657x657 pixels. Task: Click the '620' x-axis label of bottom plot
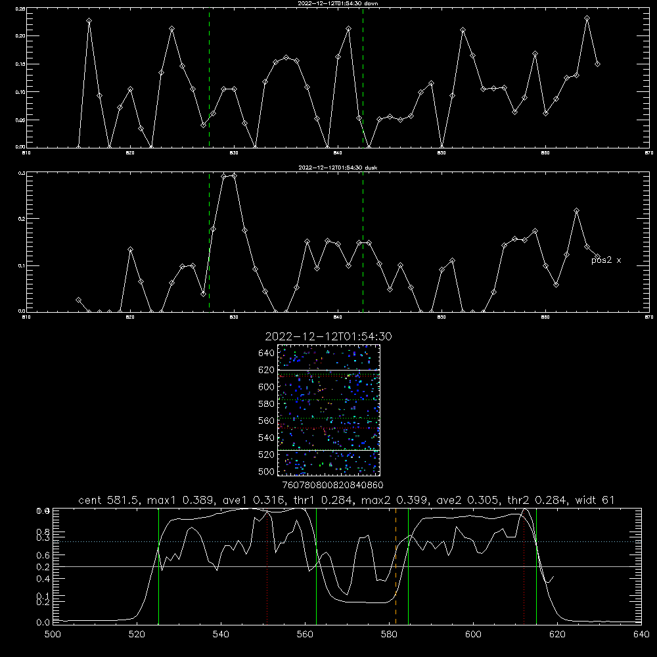tap(557, 635)
